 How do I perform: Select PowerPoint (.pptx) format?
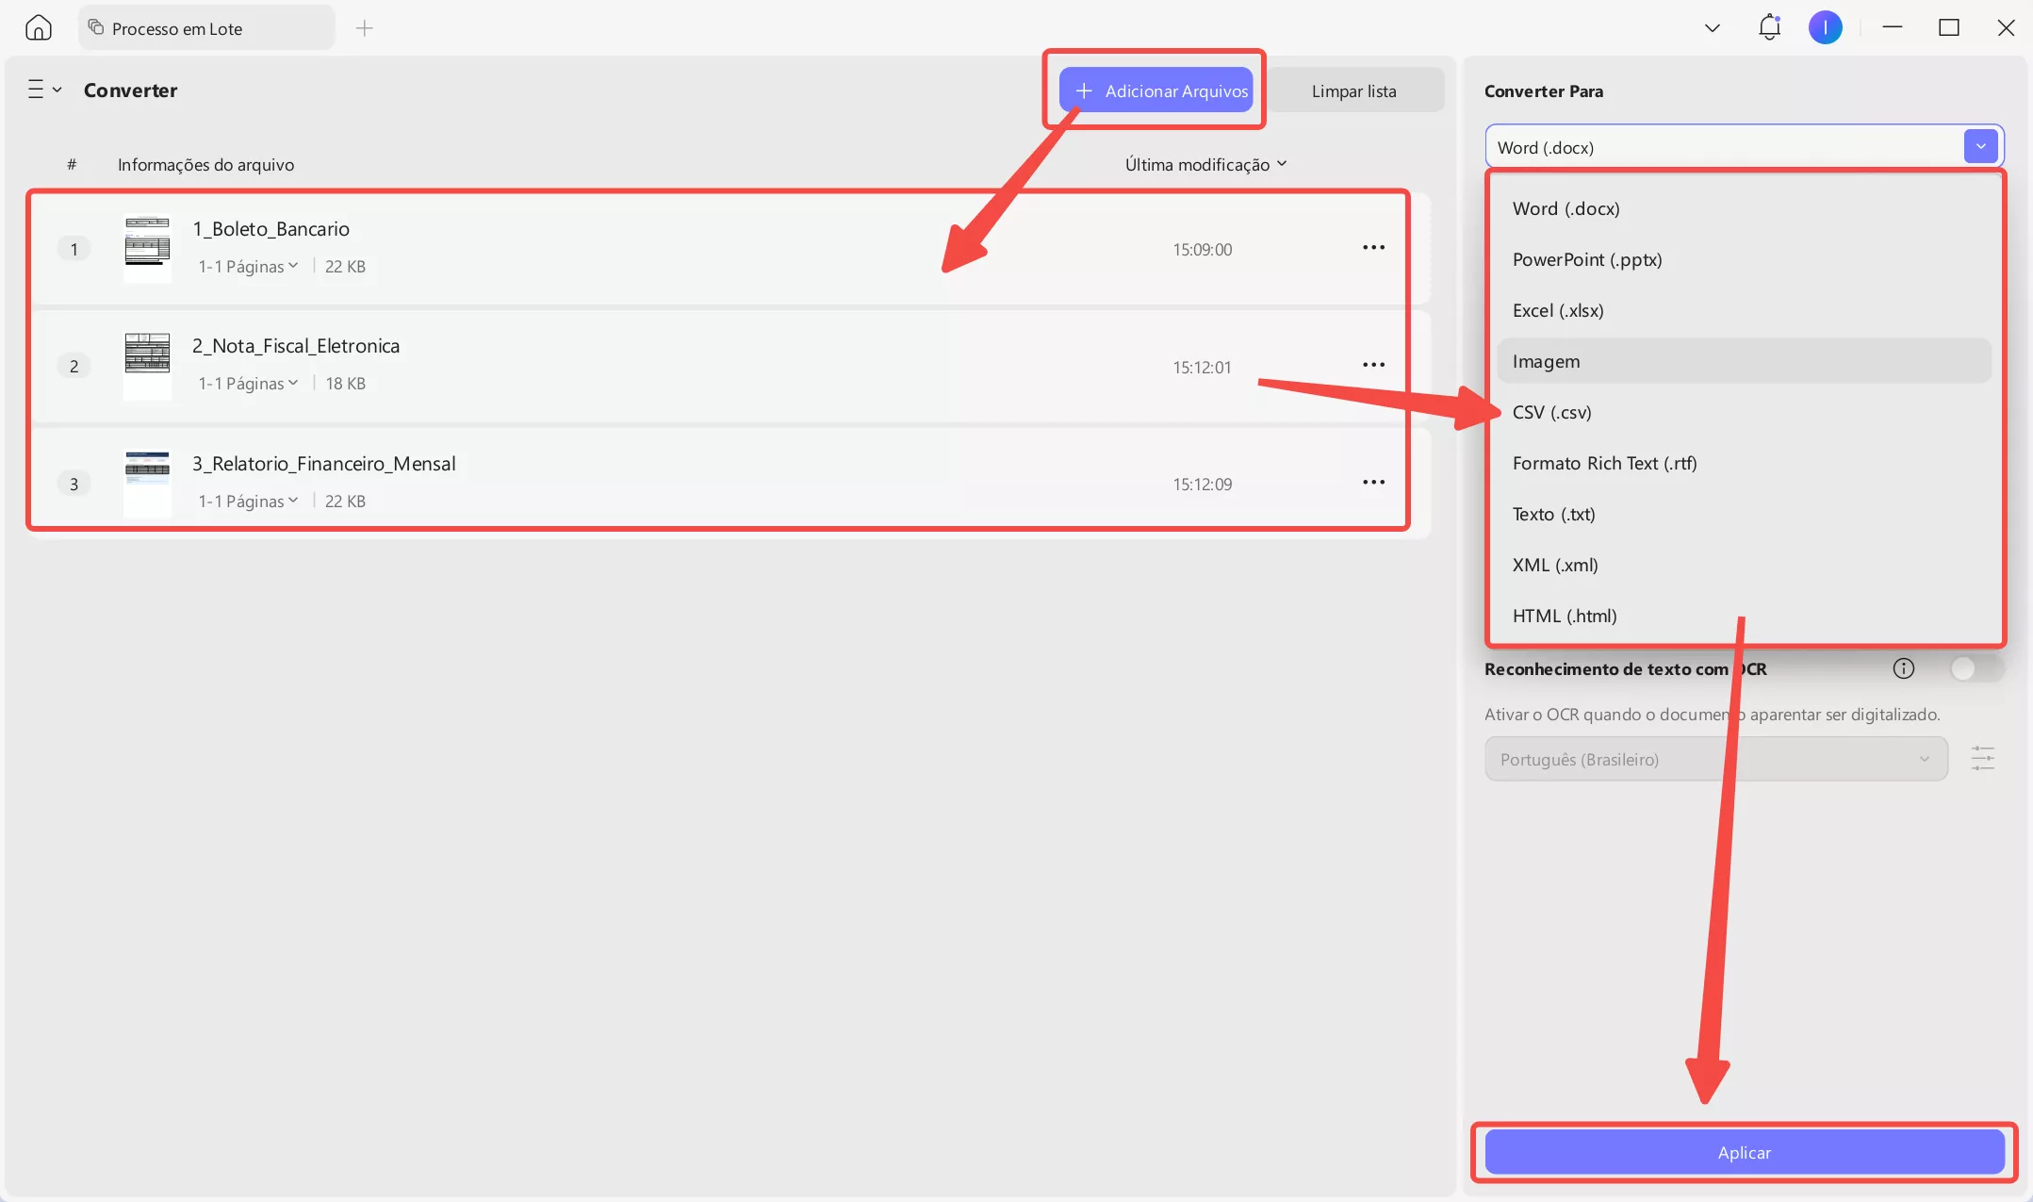point(1744,259)
